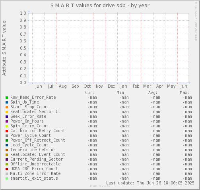200x190 pixels.
Task: Click the smartctl_exit_status light green swatch
Action: coord(7,178)
